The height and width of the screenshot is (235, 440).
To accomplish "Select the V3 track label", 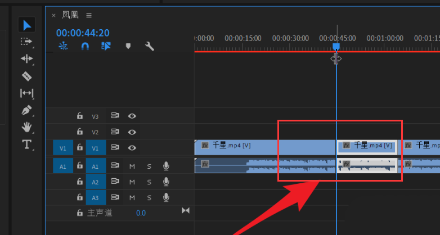I will [95, 116].
